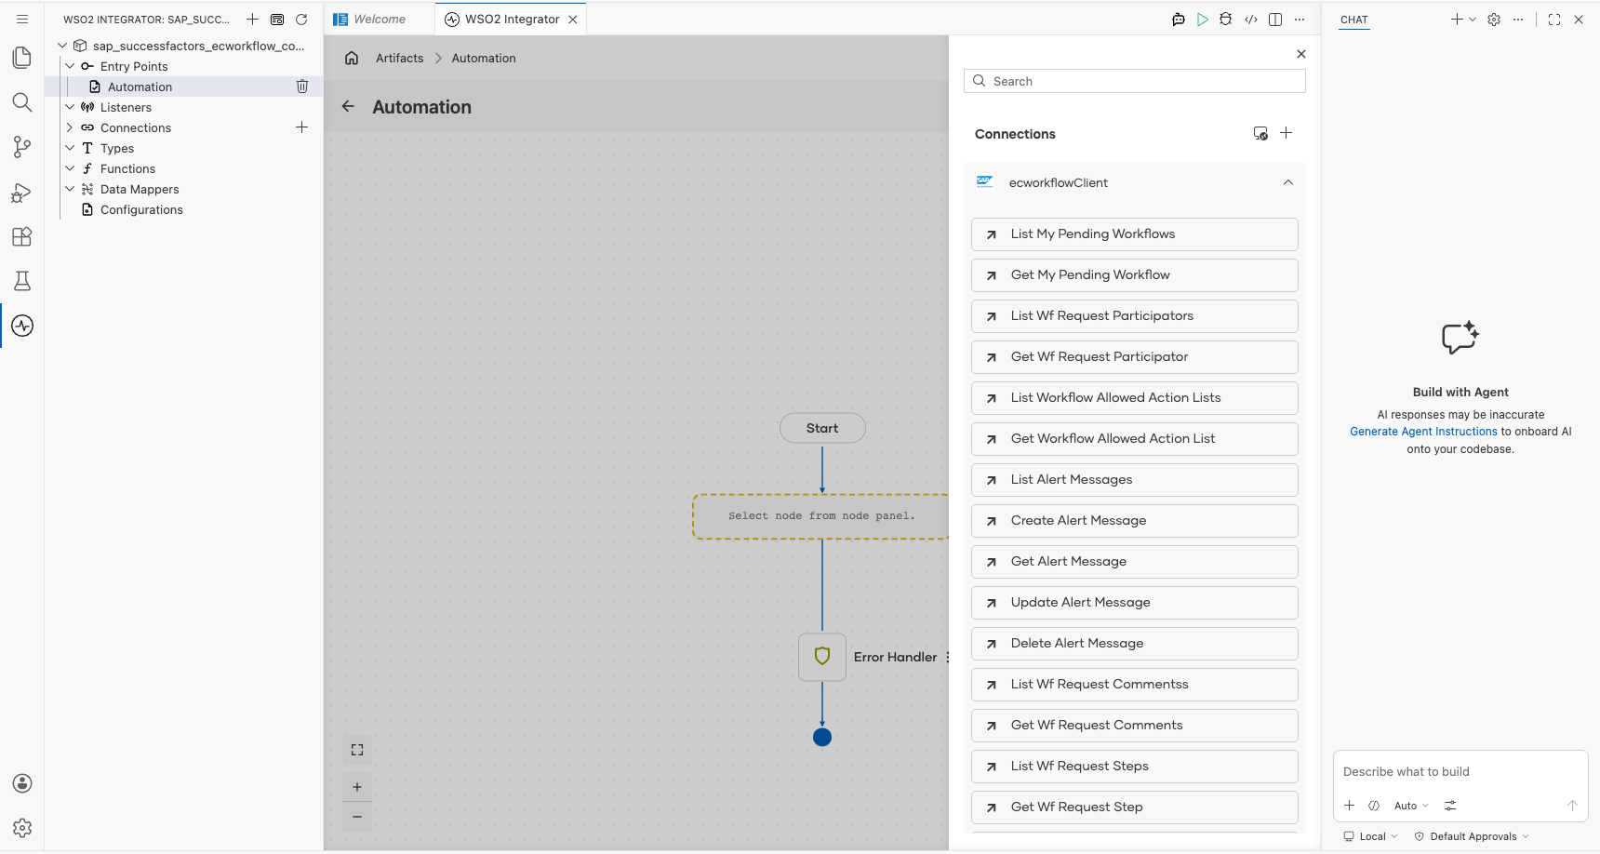The width and height of the screenshot is (1600, 854).
Task: Delete the Automation entry point
Action: coord(302,87)
